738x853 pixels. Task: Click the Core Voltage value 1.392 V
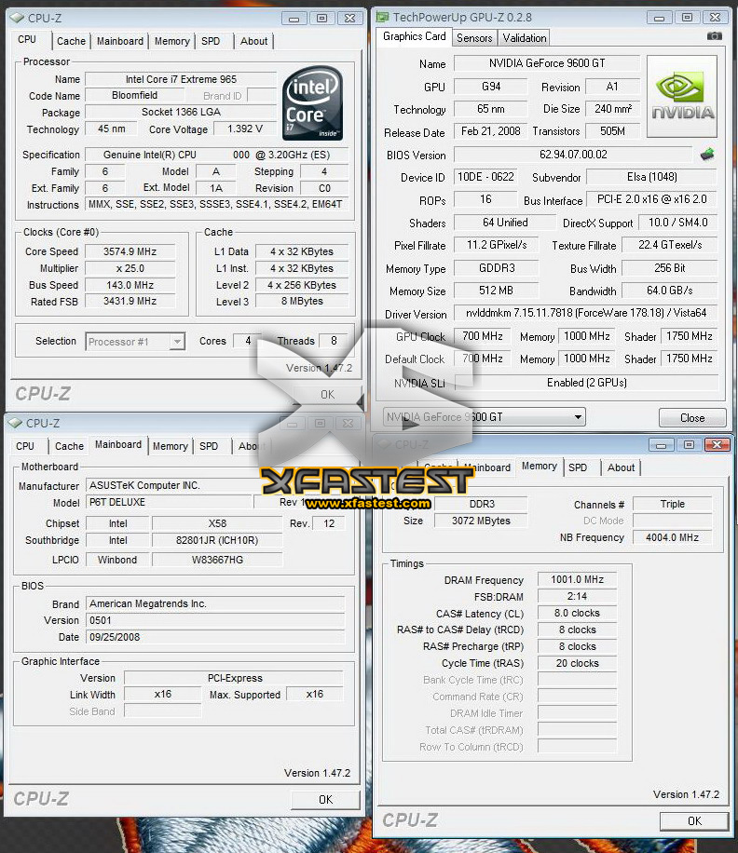point(245,129)
